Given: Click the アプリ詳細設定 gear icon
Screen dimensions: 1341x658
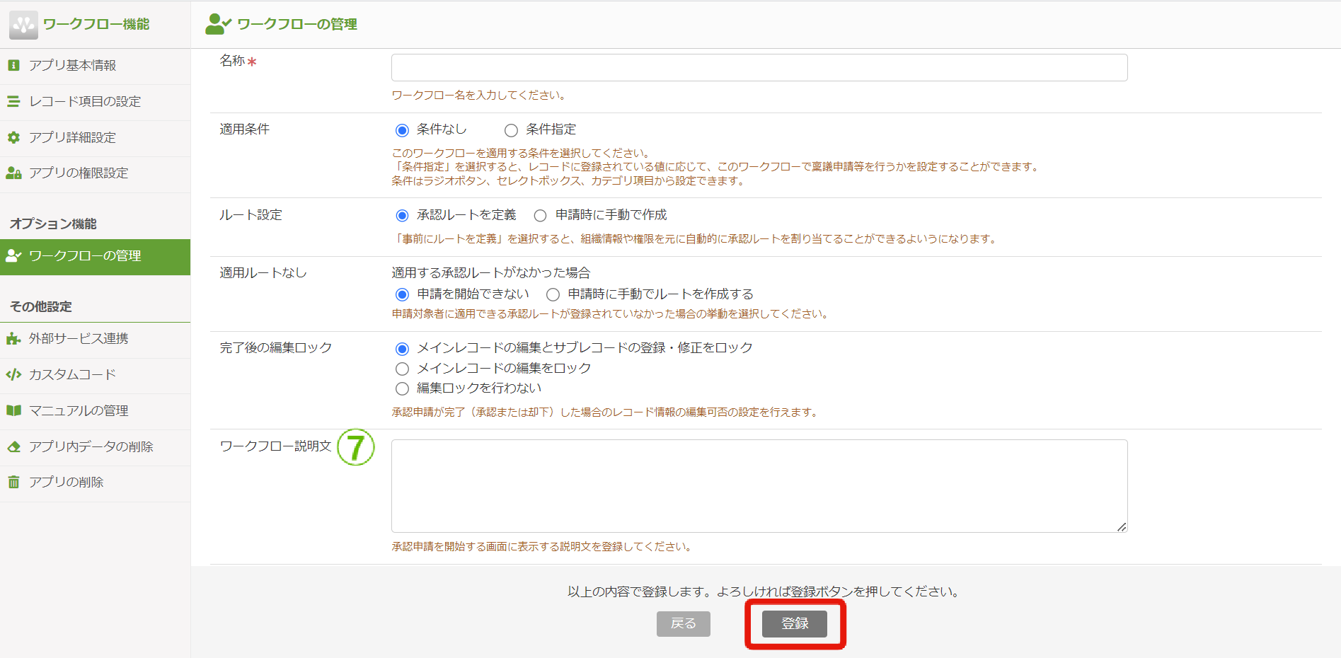Looking at the screenshot, I should (13, 137).
